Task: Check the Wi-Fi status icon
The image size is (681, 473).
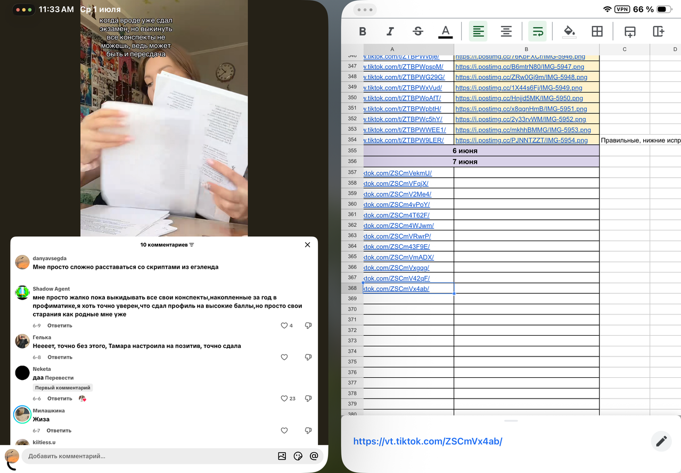Action: point(607,10)
